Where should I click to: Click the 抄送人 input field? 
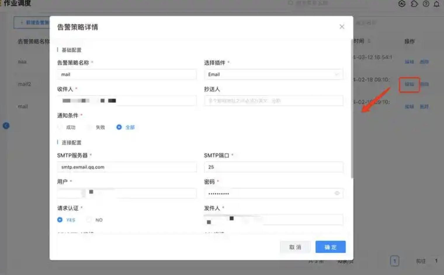tap(273, 101)
